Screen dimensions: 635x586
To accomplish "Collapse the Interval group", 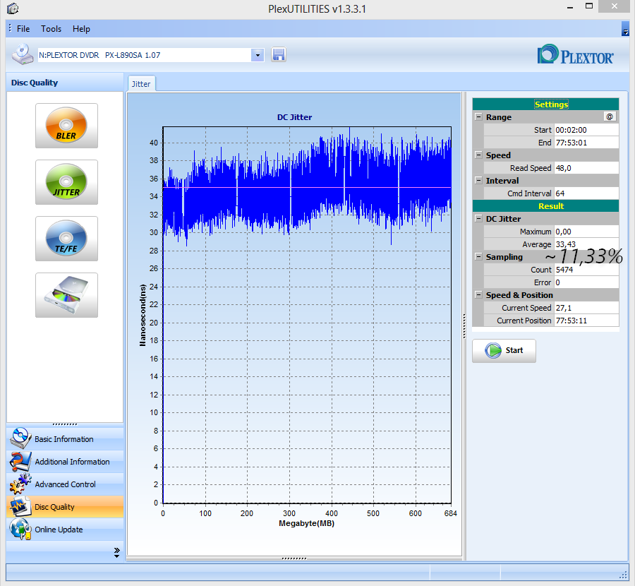I will click(478, 180).
